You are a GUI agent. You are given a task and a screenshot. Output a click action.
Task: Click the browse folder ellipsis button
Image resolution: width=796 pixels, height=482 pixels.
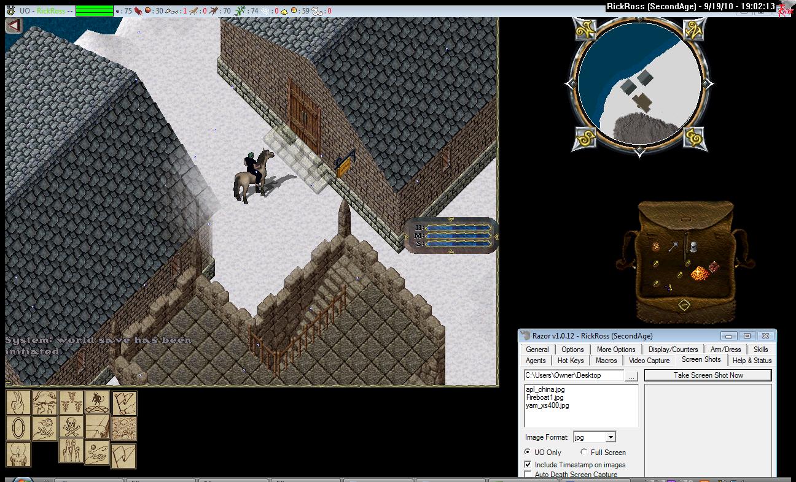tap(631, 375)
